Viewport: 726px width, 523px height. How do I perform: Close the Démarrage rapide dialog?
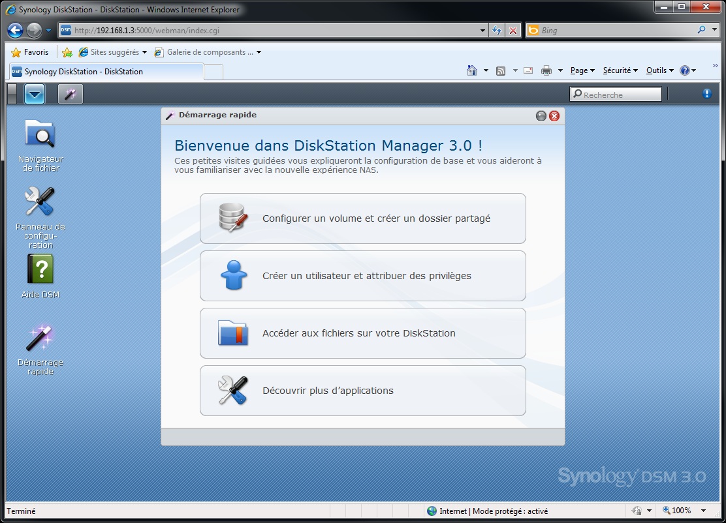(554, 115)
